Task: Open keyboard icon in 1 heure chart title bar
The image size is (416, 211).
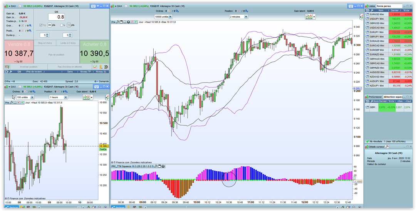Action: click(x=97, y=87)
